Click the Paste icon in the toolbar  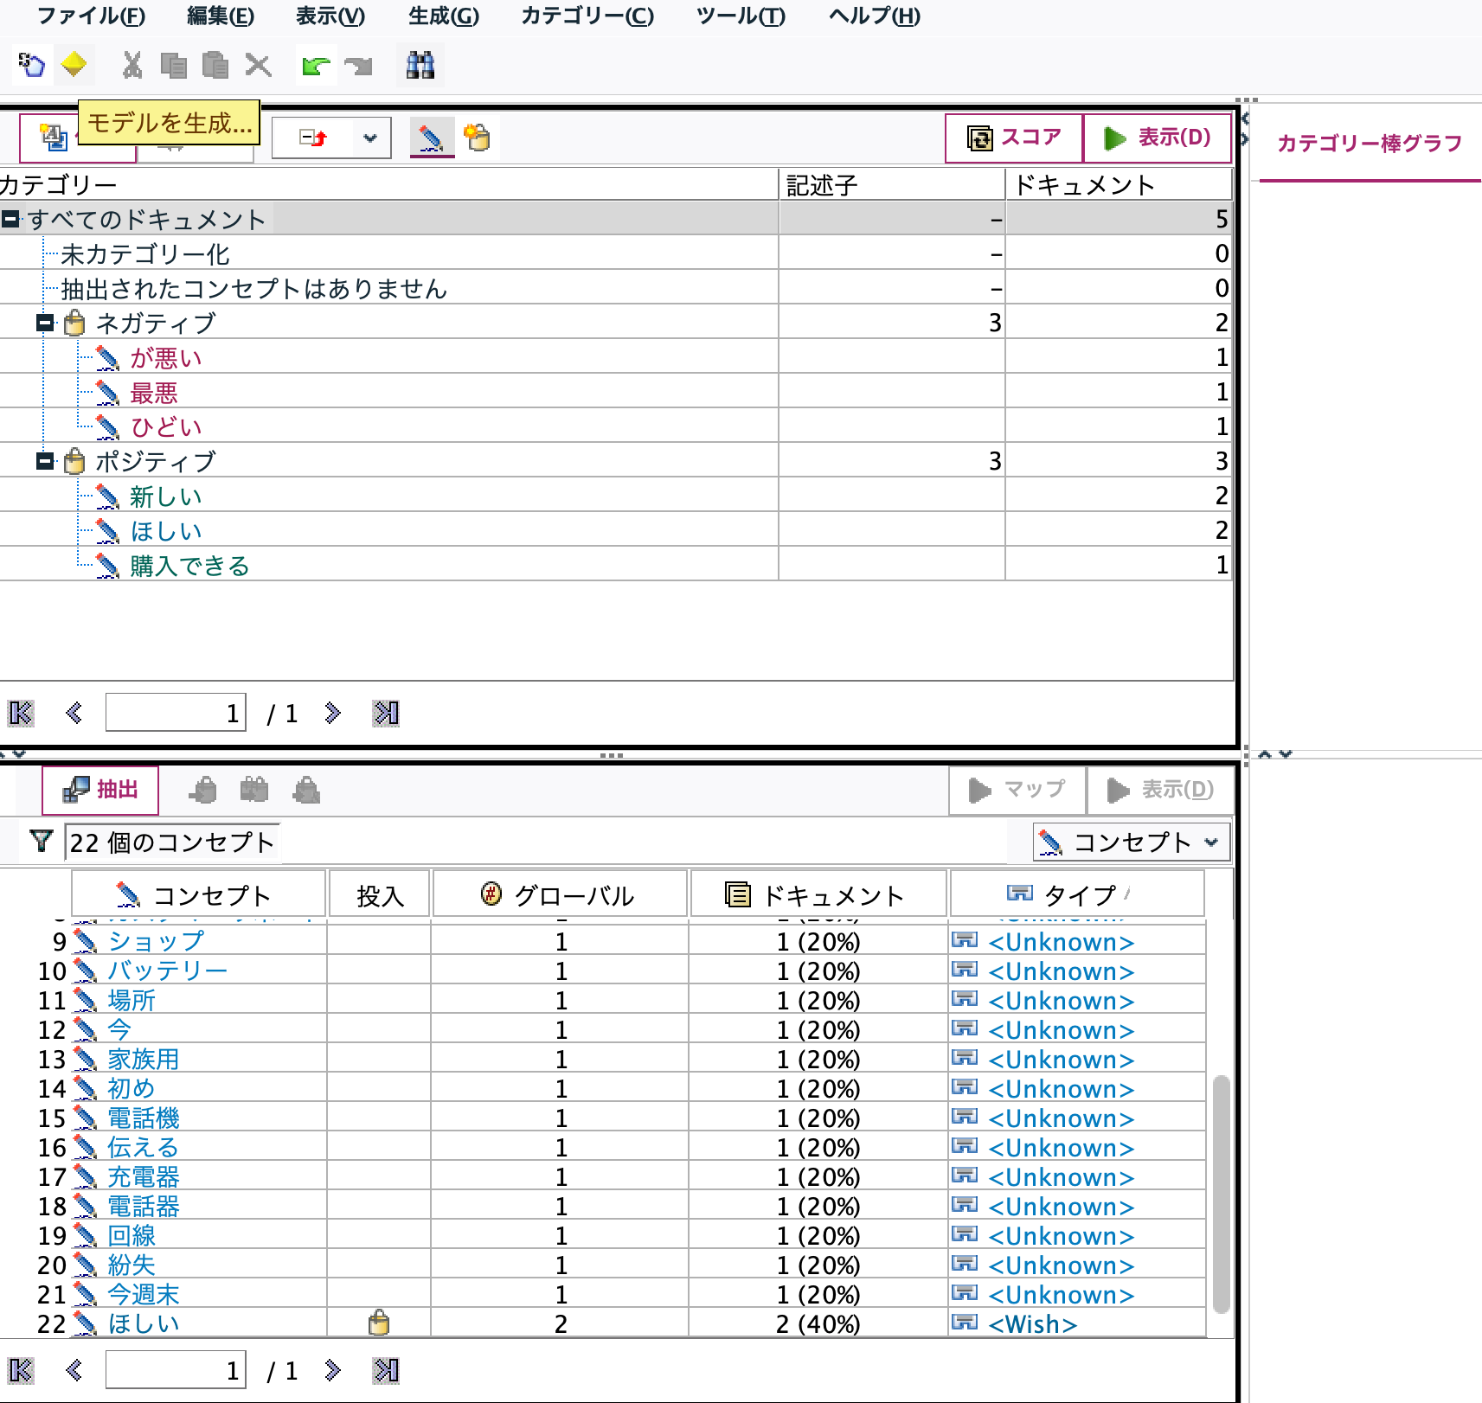point(215,65)
